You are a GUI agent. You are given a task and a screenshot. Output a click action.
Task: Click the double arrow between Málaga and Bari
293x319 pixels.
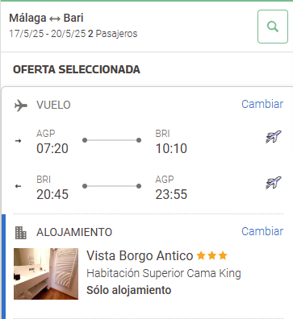click(x=55, y=19)
